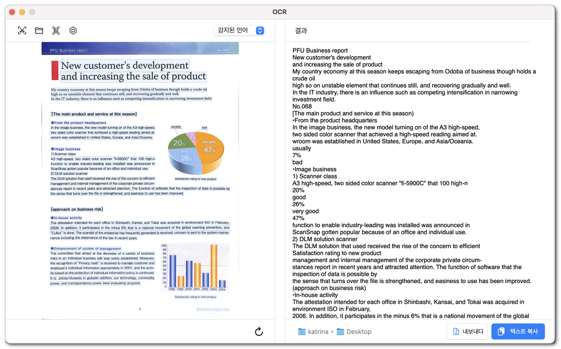Minimize the OCR window with yellow button
561x349 pixels.
(22, 12)
